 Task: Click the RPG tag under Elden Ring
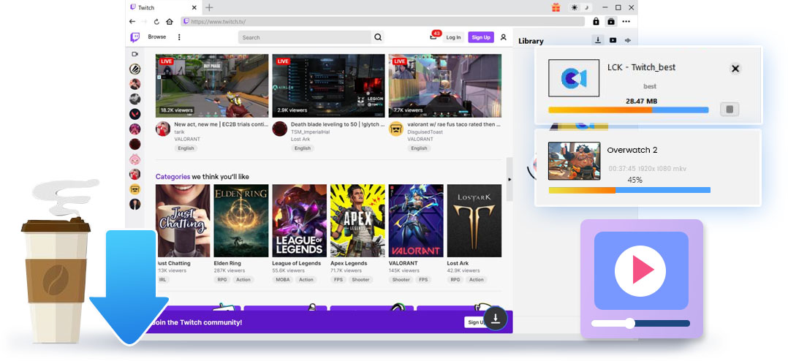click(x=221, y=280)
